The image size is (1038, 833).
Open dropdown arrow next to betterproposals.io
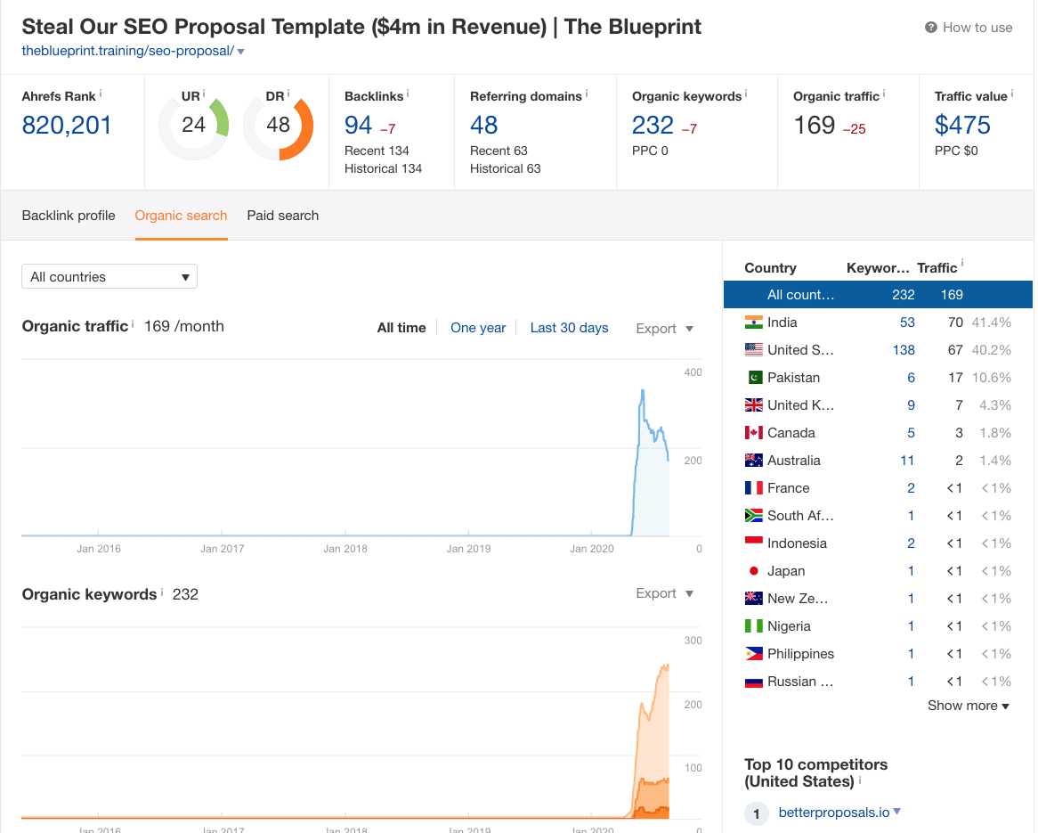[x=897, y=811]
